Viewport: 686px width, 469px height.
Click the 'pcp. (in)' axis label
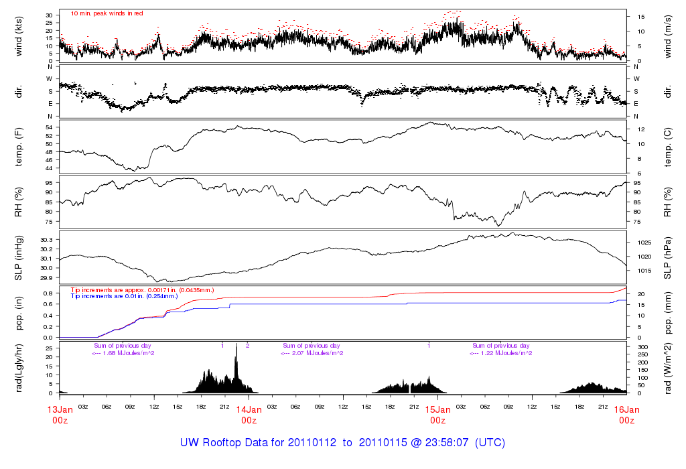(18, 314)
